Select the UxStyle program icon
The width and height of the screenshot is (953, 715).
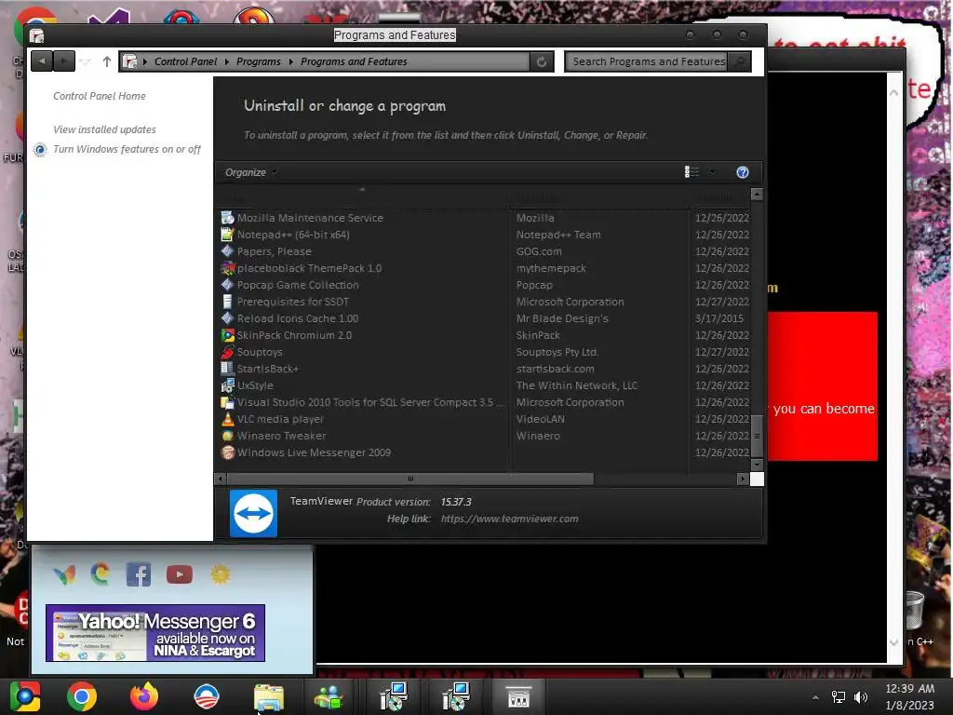click(x=227, y=385)
